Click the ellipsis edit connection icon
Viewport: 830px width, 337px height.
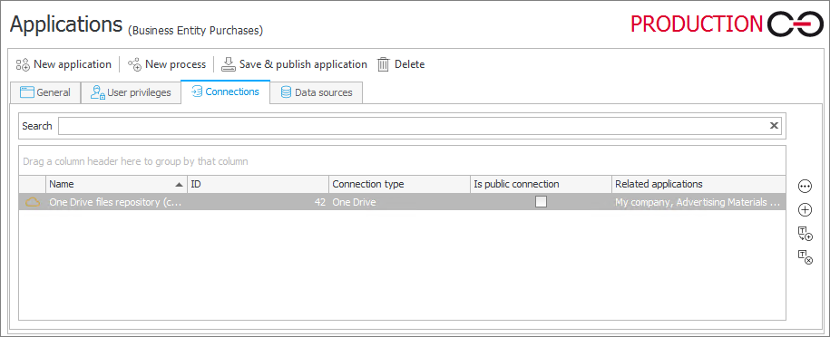[805, 187]
